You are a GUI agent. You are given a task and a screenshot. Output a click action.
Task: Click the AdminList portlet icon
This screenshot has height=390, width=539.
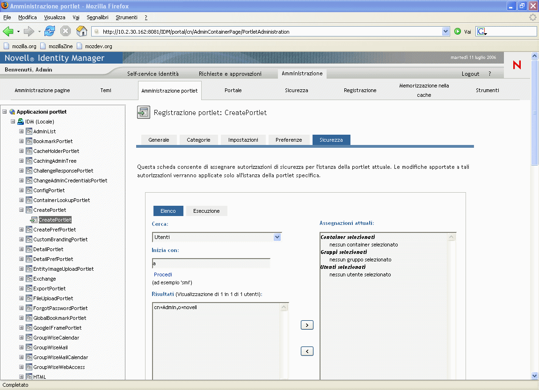click(x=29, y=131)
